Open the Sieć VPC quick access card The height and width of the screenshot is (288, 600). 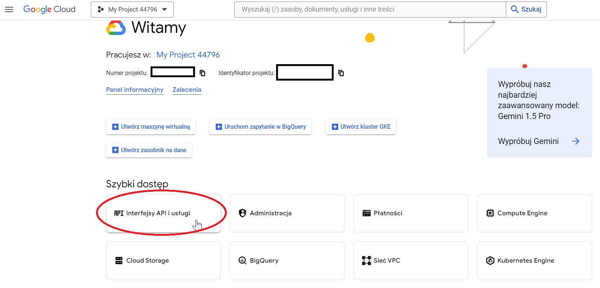[x=411, y=260]
